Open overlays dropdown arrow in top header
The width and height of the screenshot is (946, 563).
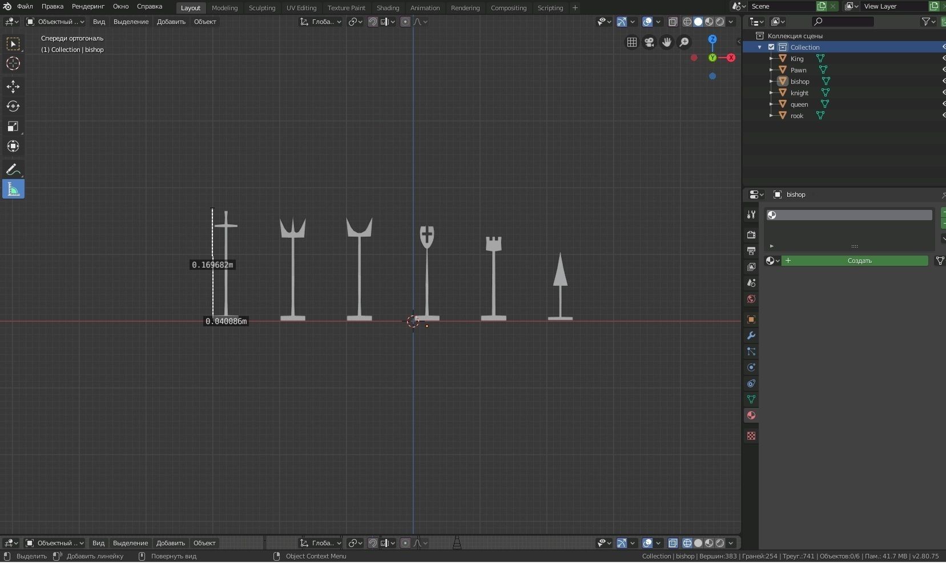(x=658, y=22)
